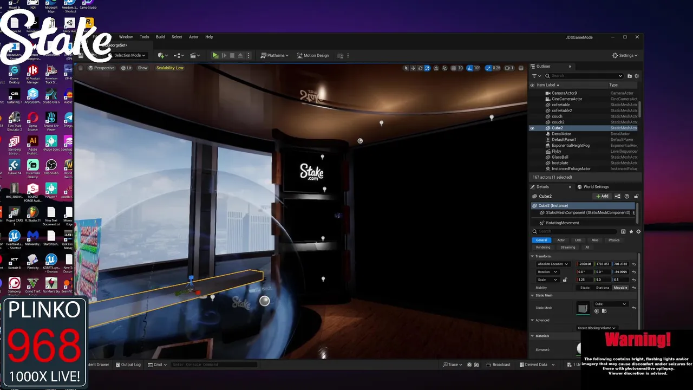Select the RotatingMovement component
Image resolution: width=693 pixels, height=390 pixels.
[562, 223]
